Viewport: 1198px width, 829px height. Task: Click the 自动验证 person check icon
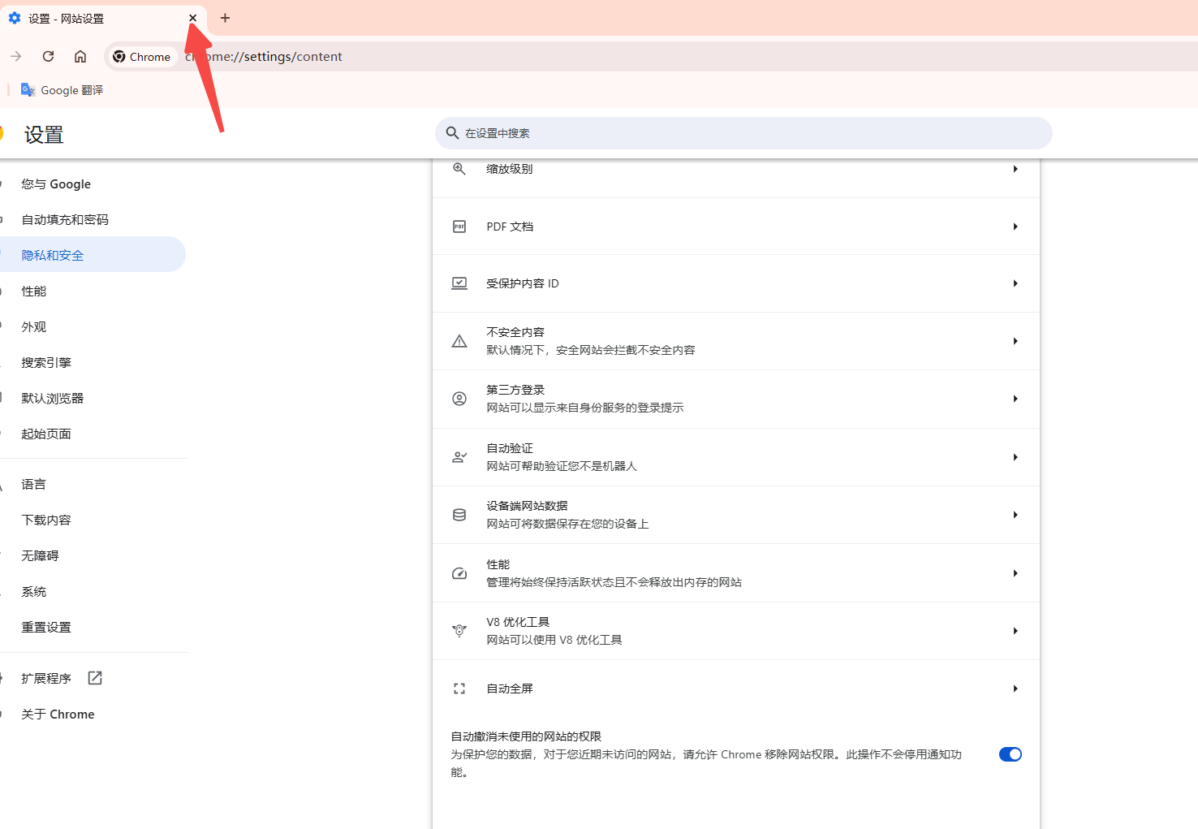click(459, 457)
